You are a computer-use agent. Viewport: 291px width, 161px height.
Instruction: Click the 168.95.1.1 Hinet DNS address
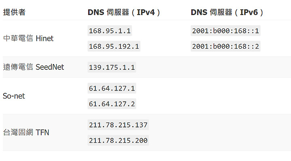pos(110,31)
